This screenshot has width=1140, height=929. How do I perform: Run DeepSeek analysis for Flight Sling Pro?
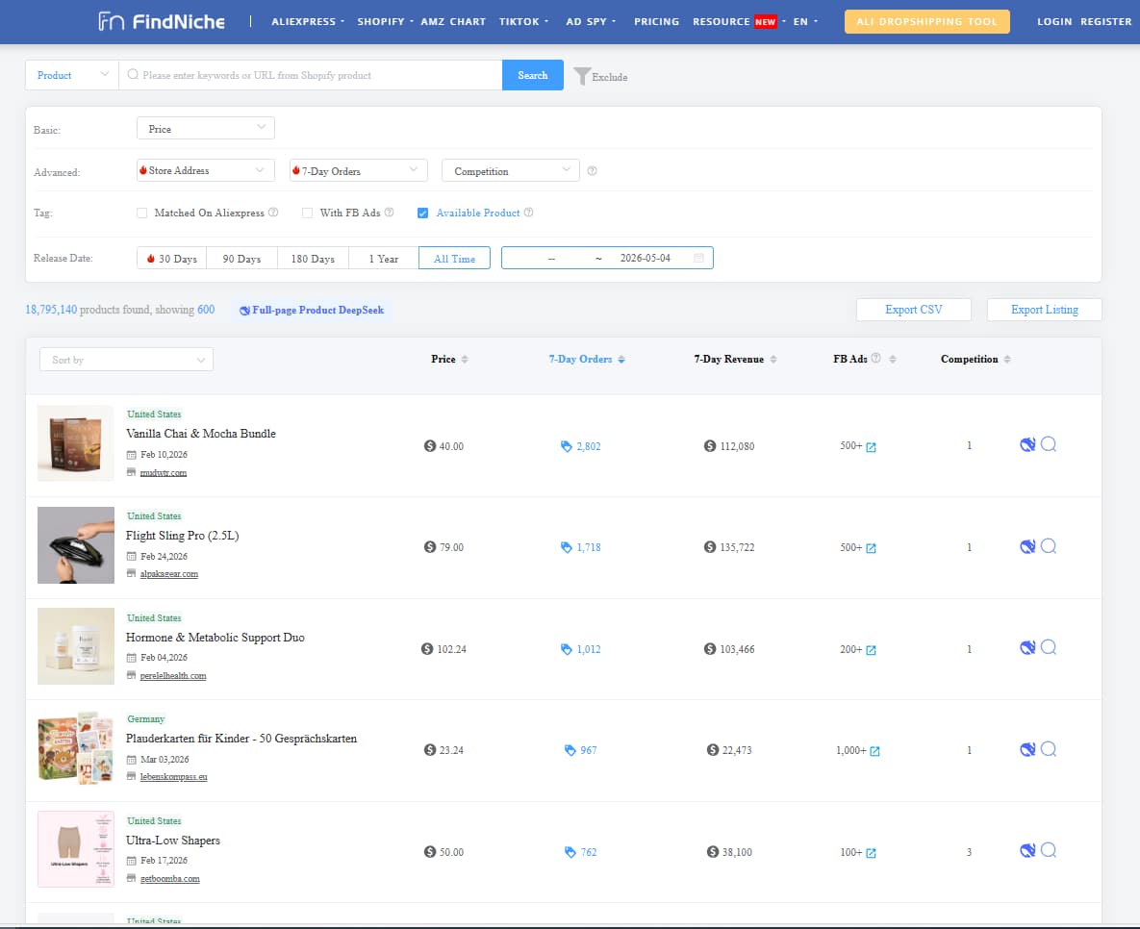pyautogui.click(x=1027, y=546)
